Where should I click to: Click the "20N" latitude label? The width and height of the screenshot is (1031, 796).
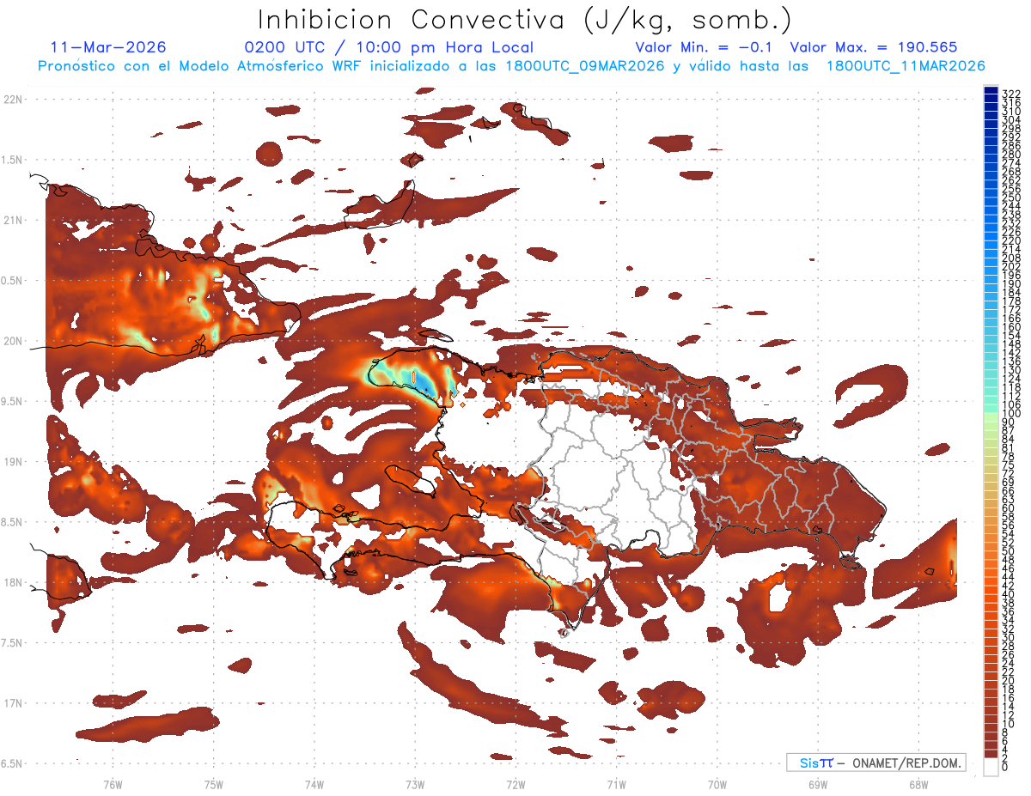coord(14,341)
